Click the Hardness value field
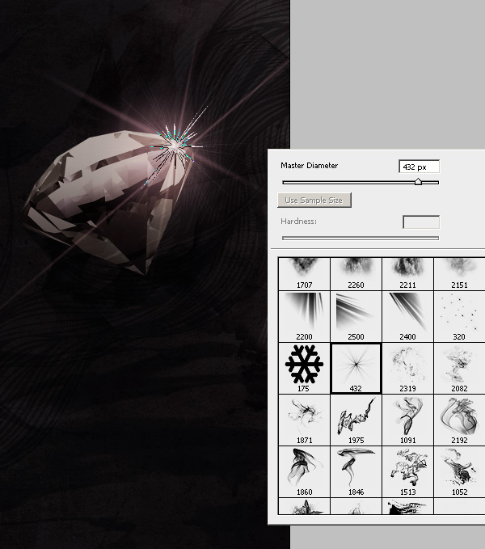 pyautogui.click(x=421, y=222)
